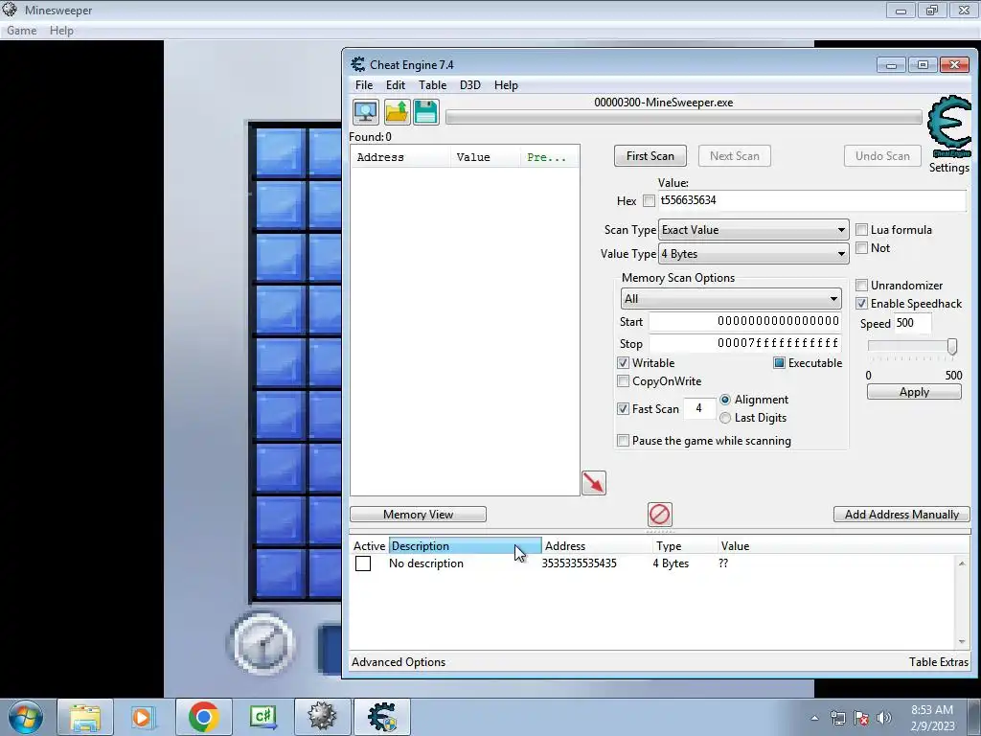Image resolution: width=981 pixels, height=736 pixels.
Task: Click red arrow to add selected address
Action: [594, 483]
